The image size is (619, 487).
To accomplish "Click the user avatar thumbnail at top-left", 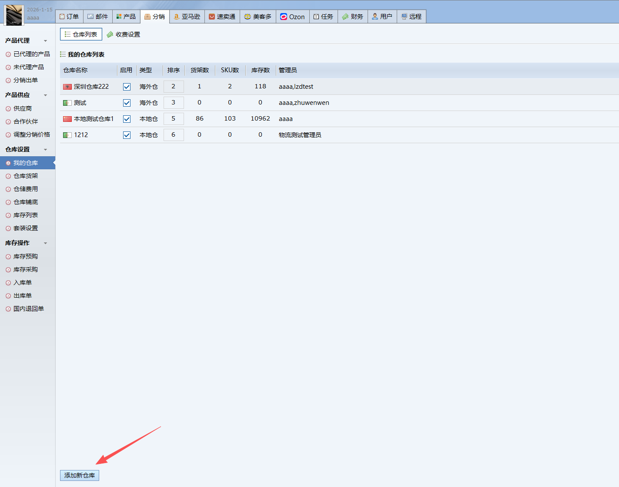I will click(13, 15).
